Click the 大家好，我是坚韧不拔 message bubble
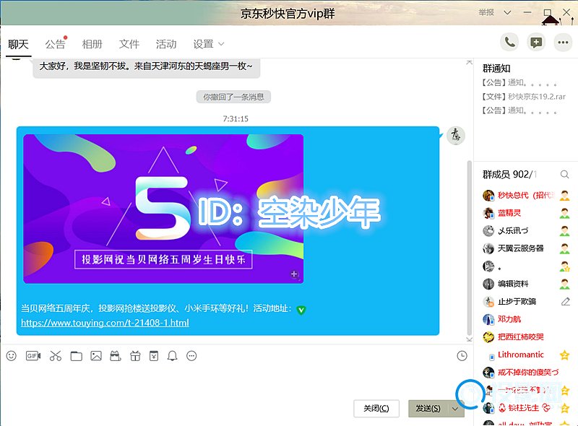Screen dimensions: 578x426 147,67
